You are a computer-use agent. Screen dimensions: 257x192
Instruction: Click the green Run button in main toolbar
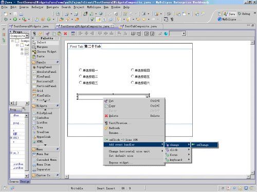tap(15, 19)
